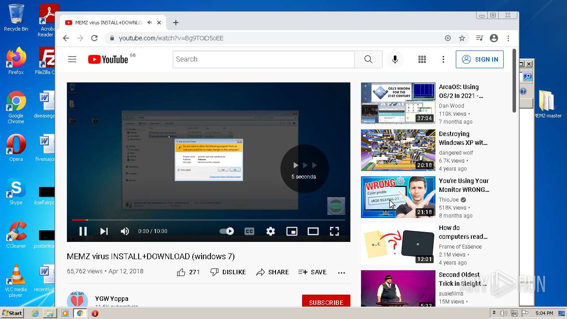Enter full screen mode
Viewport: 567px width, 319px height.
(x=334, y=231)
